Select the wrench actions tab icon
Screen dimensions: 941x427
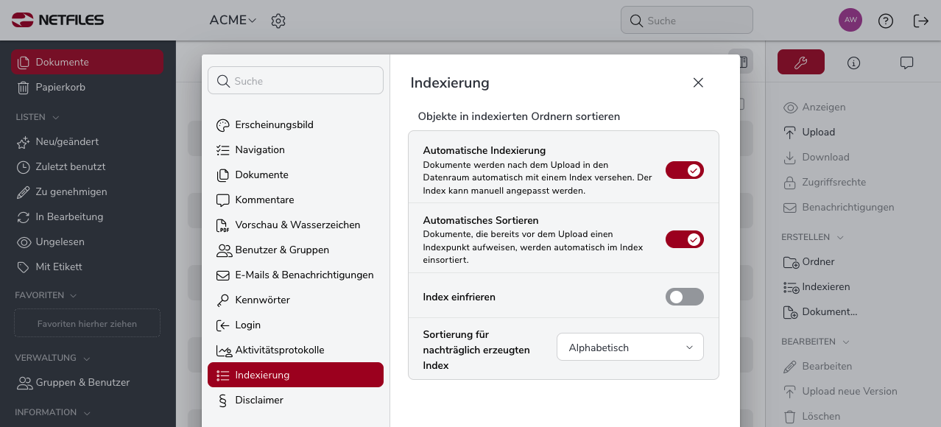pos(801,63)
